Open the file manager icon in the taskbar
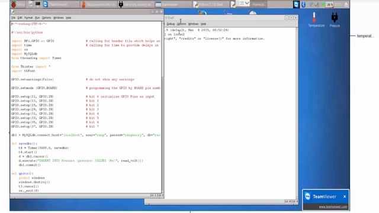The height and width of the screenshot is (213, 379). [x=31, y=4]
